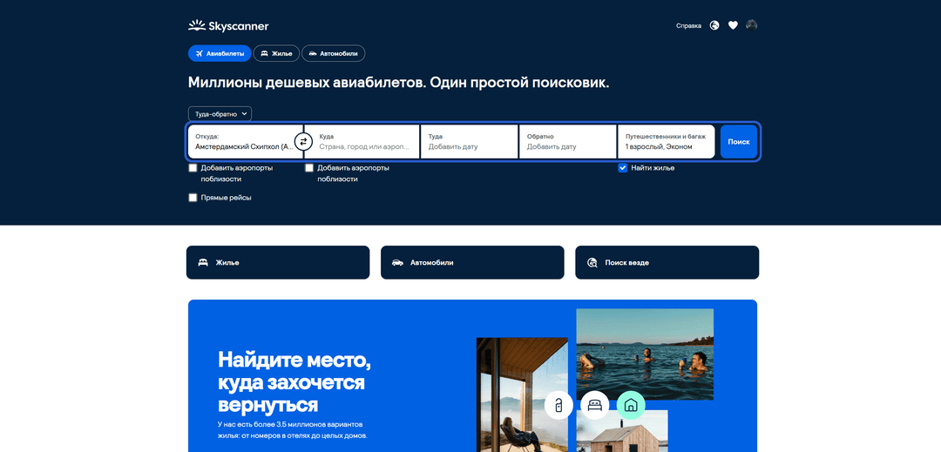Pick departure date in Туда field
This screenshot has width=941, height=452.
tap(470, 141)
